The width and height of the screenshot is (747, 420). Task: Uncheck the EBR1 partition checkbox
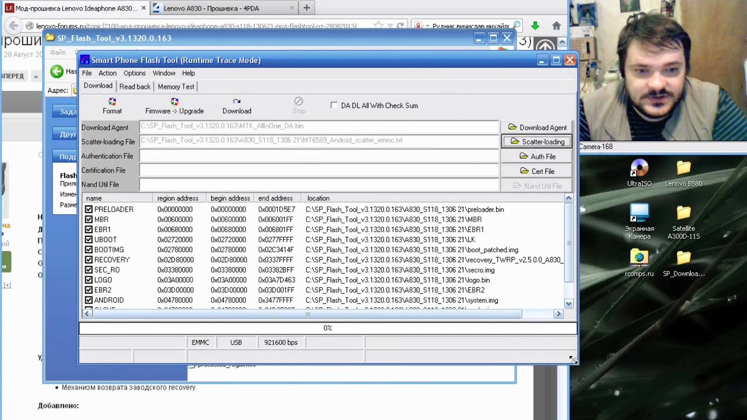[89, 230]
